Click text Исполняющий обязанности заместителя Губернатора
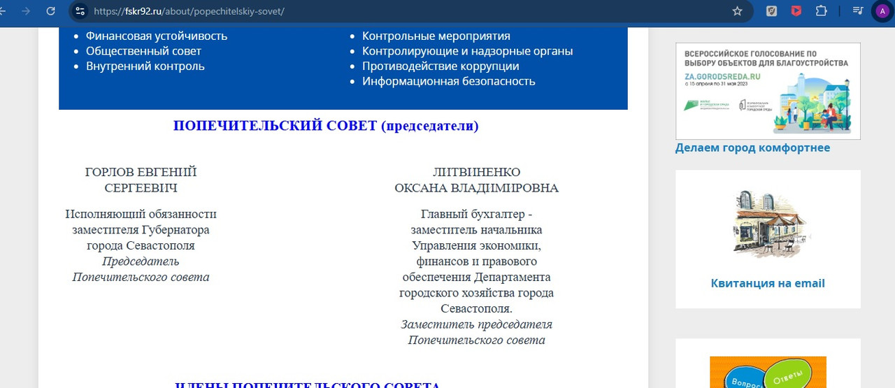 click(141, 222)
